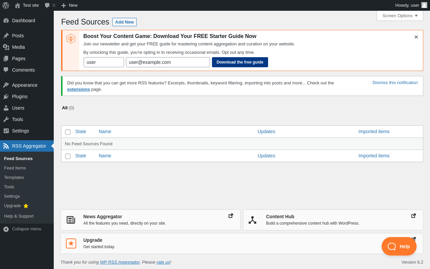This screenshot has height=269, width=430.
Task: Click the RSS Aggregator feed icon
Action: click(x=6, y=146)
